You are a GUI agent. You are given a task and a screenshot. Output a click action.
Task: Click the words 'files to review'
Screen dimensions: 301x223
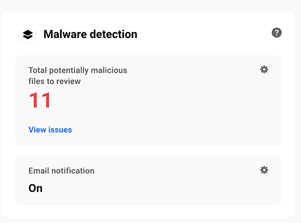(55, 81)
